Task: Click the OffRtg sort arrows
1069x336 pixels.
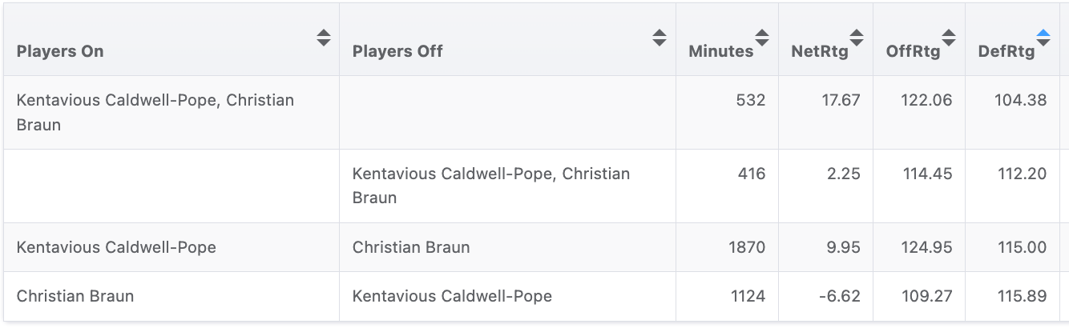Action: coord(949,38)
